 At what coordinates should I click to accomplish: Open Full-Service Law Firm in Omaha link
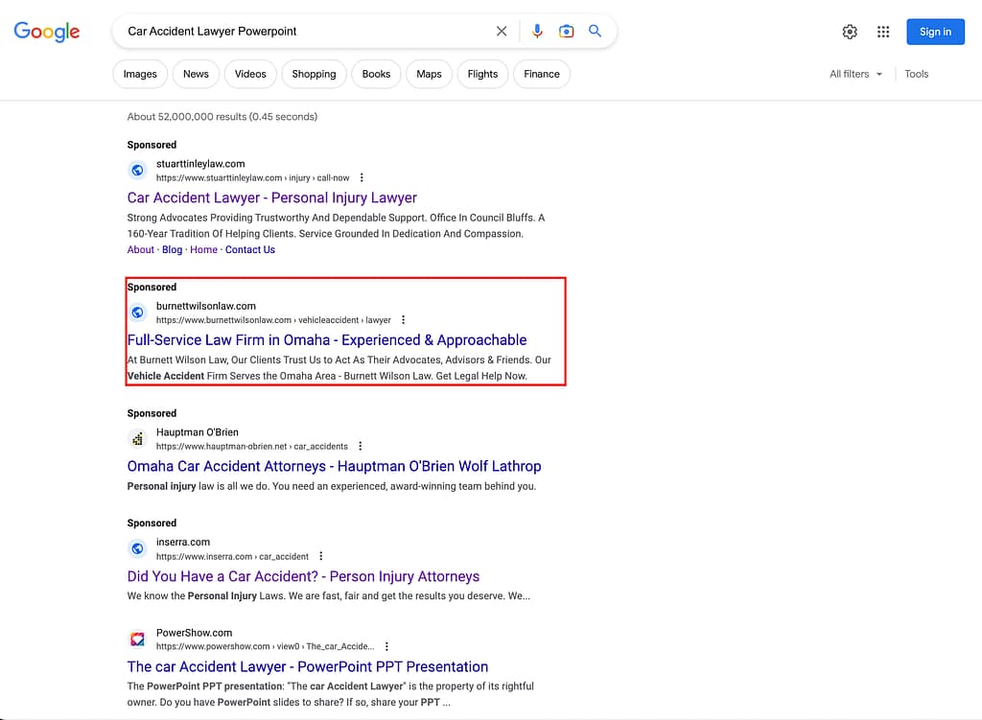click(x=327, y=340)
